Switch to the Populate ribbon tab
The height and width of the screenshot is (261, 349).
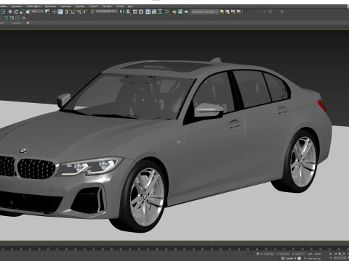tap(16, 23)
